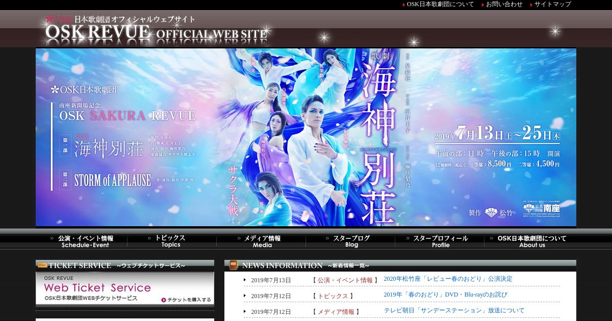The width and height of the screenshot is (612, 321).
Task: Click the トピックス category tag on July 12
Action: coord(333,296)
